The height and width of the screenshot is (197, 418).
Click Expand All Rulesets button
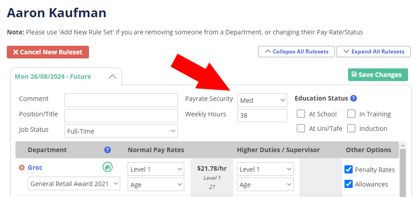tap(374, 52)
